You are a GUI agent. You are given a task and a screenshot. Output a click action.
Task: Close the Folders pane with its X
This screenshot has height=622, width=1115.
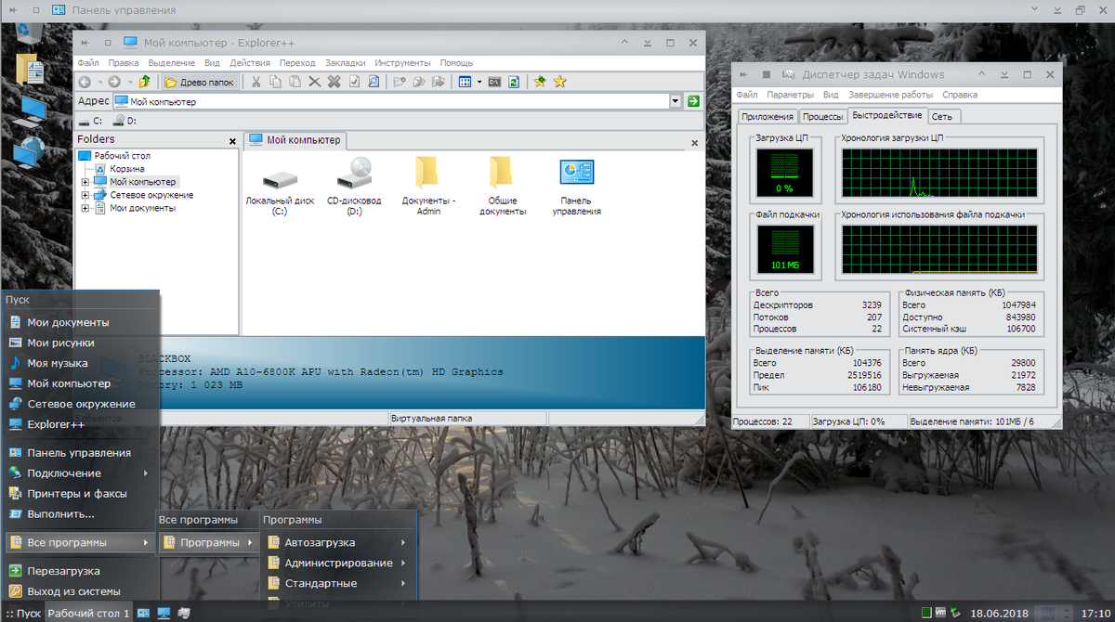pos(232,141)
